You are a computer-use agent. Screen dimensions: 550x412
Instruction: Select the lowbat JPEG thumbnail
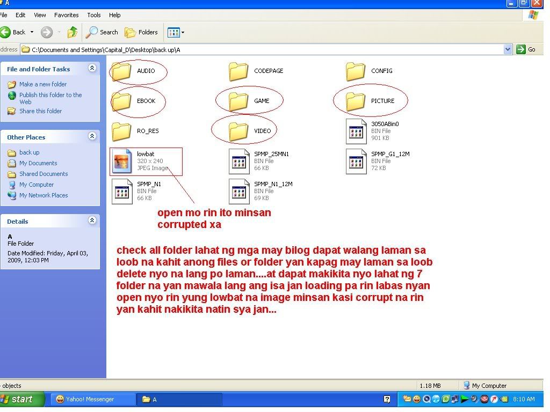coord(122,162)
